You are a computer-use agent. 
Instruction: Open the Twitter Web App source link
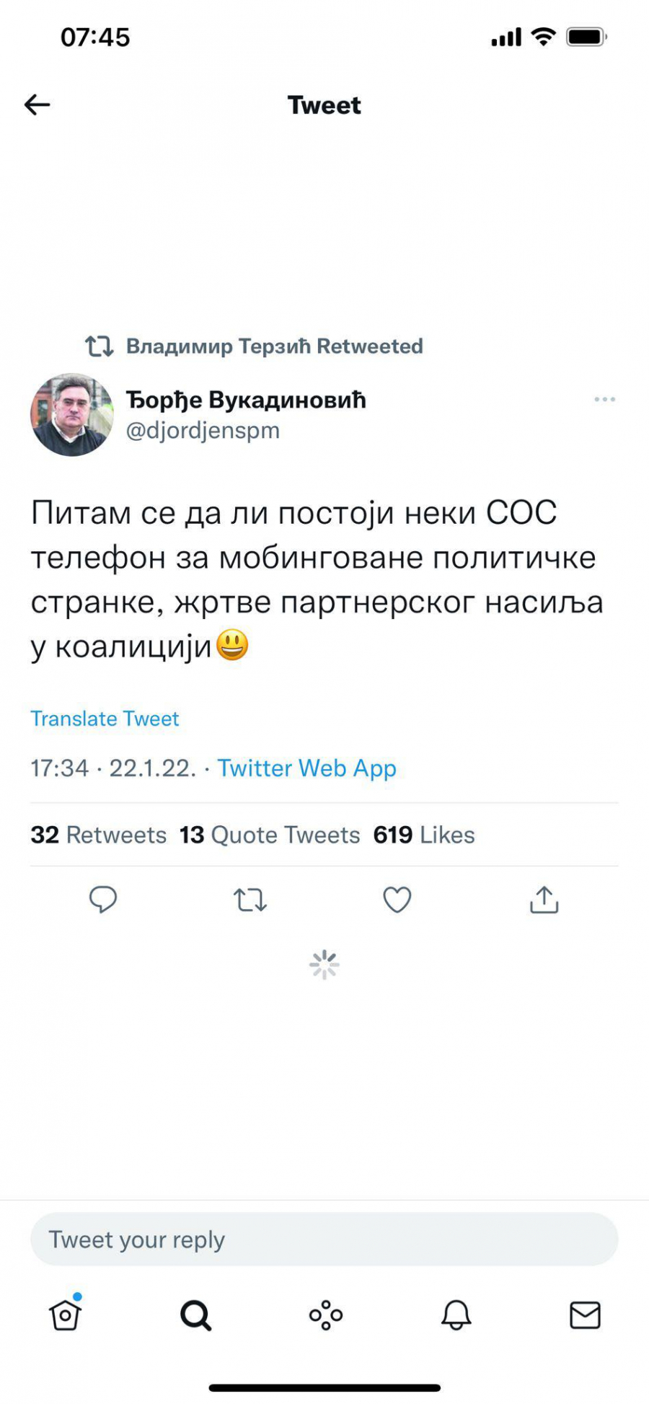pos(306,768)
